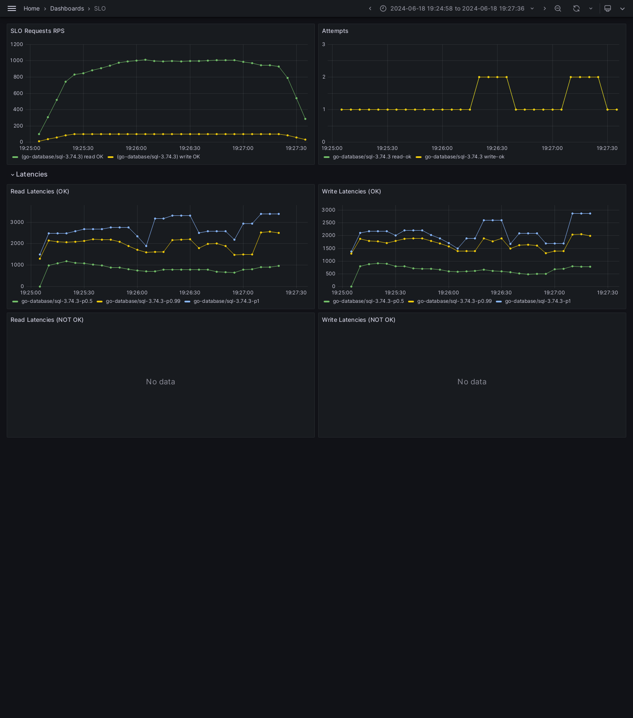Open the time range picker
Viewport: 633px width, 718px height.
pyautogui.click(x=457, y=8)
